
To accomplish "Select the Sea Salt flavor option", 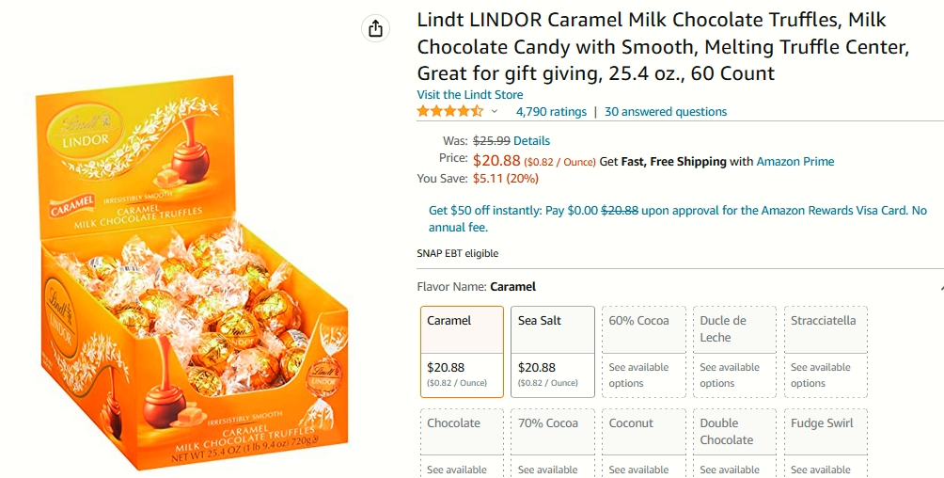I will [x=553, y=352].
